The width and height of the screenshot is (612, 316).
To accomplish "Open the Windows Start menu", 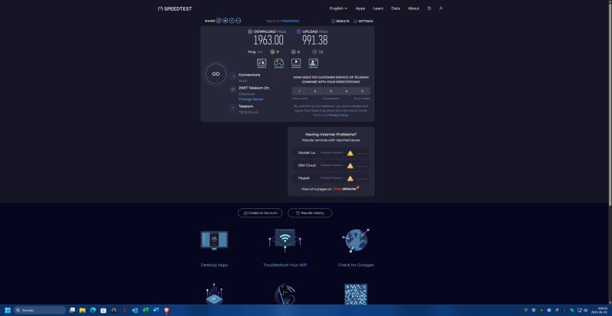I will (8, 310).
